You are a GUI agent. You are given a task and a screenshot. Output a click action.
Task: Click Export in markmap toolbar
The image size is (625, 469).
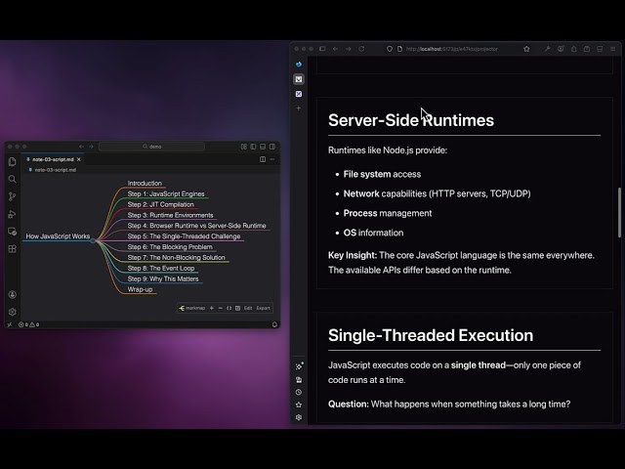click(263, 309)
